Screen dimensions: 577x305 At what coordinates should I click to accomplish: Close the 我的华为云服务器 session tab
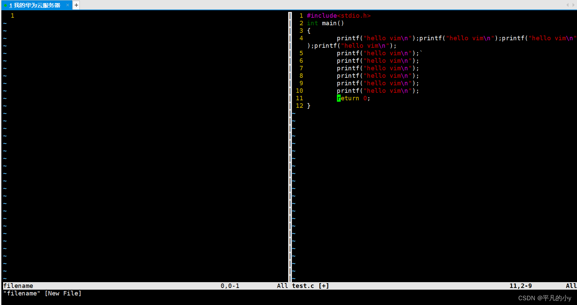pyautogui.click(x=68, y=5)
